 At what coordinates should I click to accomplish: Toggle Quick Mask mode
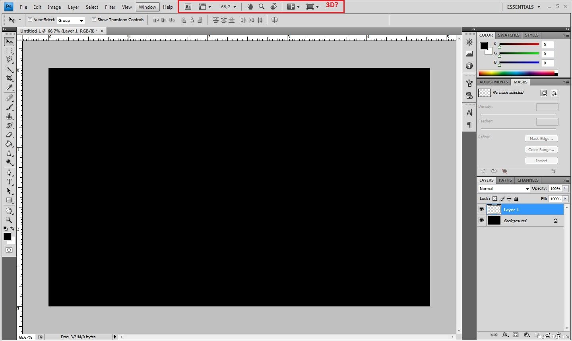(9, 250)
